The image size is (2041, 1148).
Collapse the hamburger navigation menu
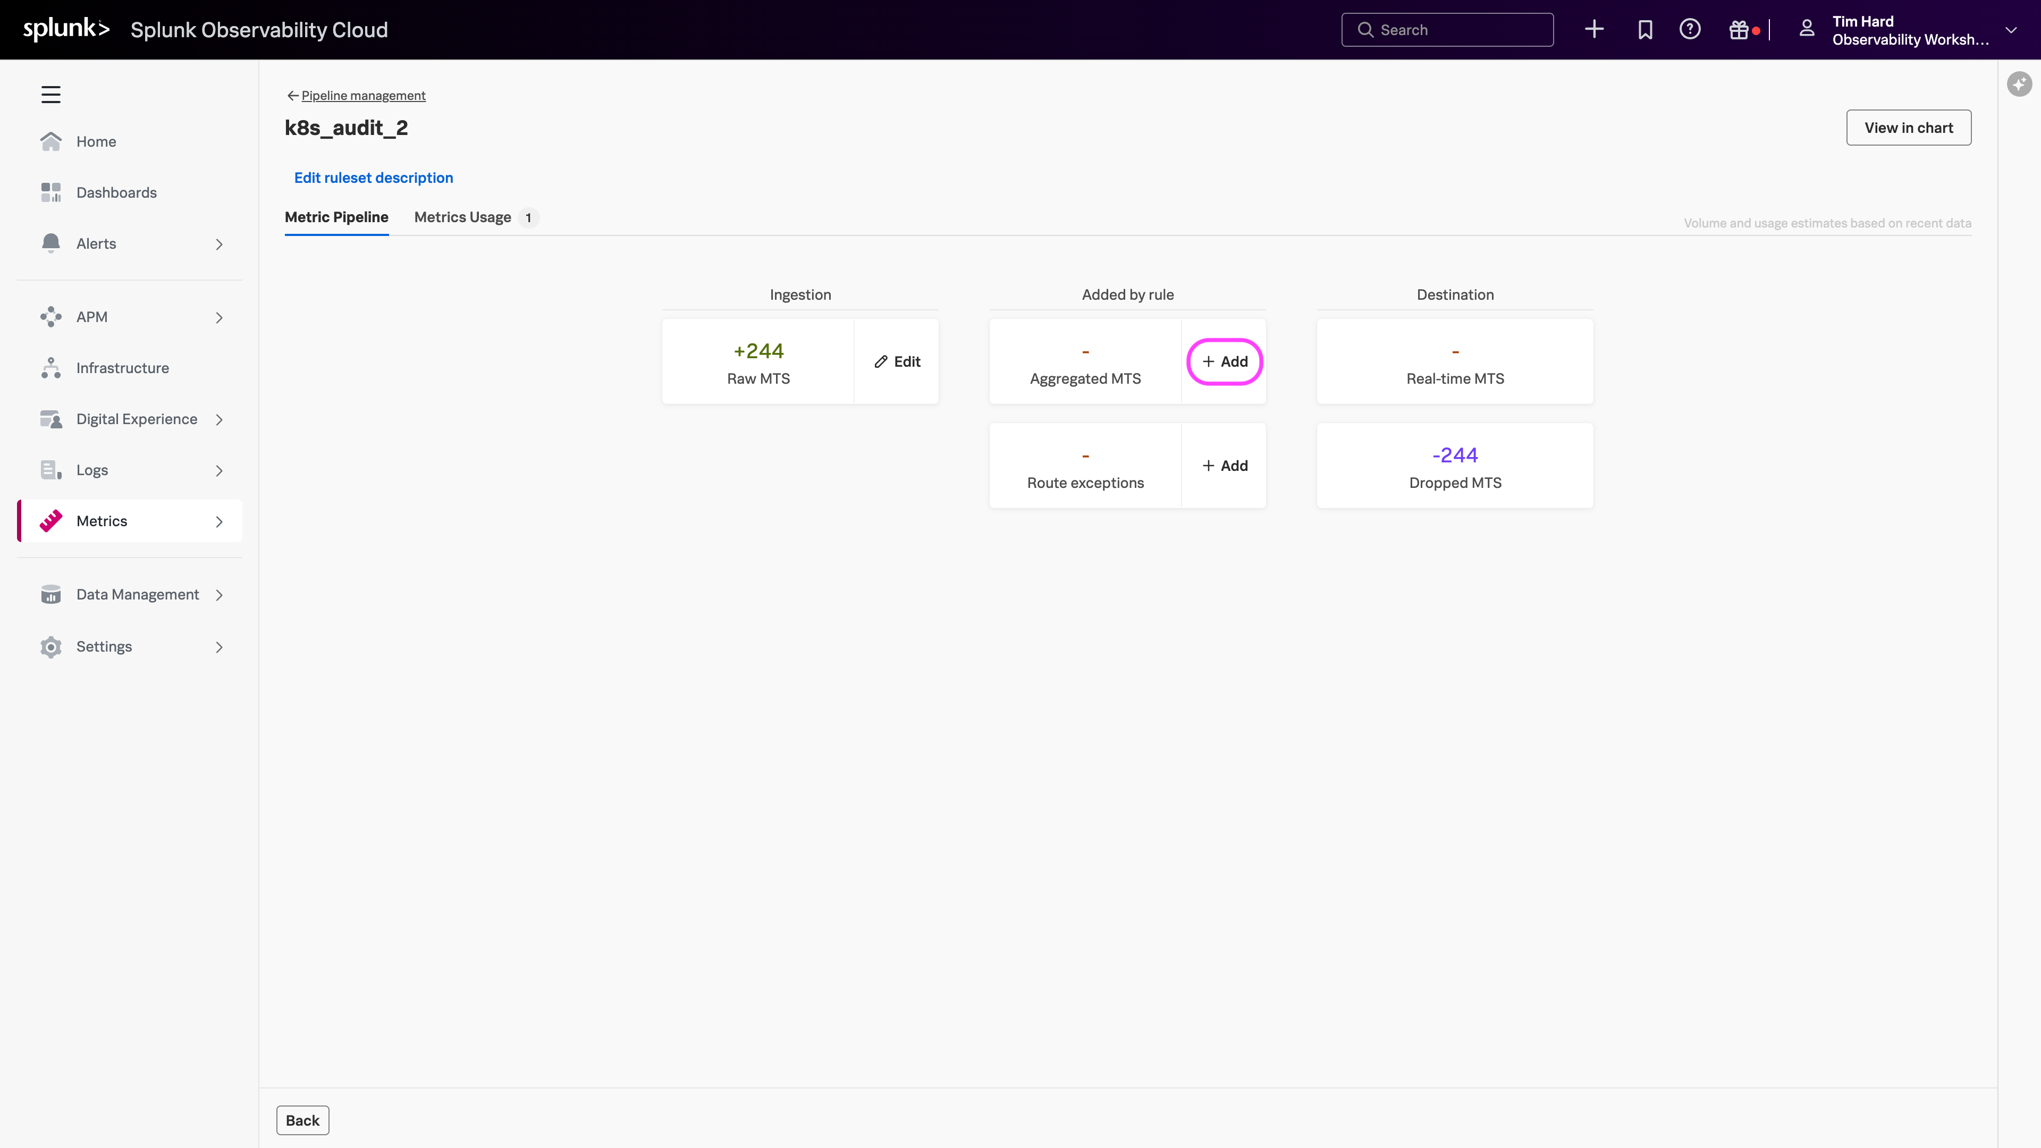50,94
